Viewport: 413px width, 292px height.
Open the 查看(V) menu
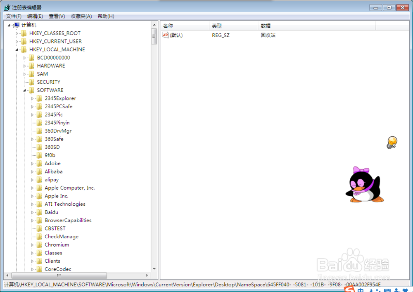[57, 17]
